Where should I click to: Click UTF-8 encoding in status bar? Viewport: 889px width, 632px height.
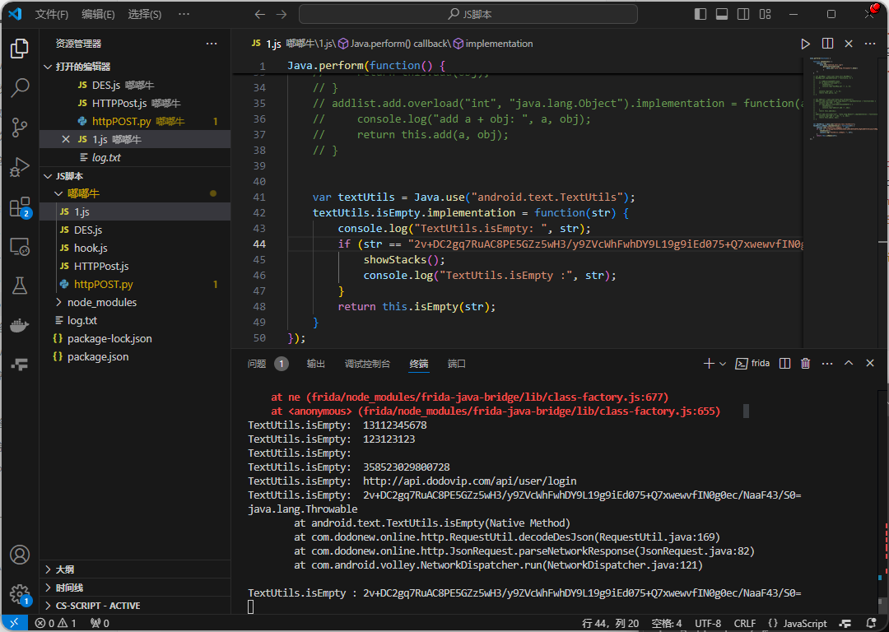coord(707,624)
